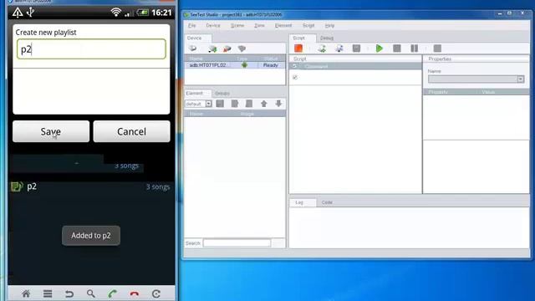The width and height of the screenshot is (535, 301).
Task: Switch to the Debug tab
Action: tap(327, 38)
